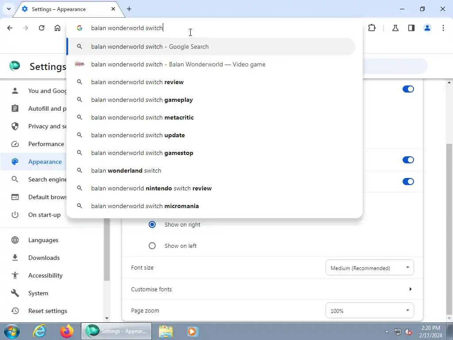Click the Reset settings clock icon
The height and width of the screenshot is (340, 453).
[x=15, y=311]
